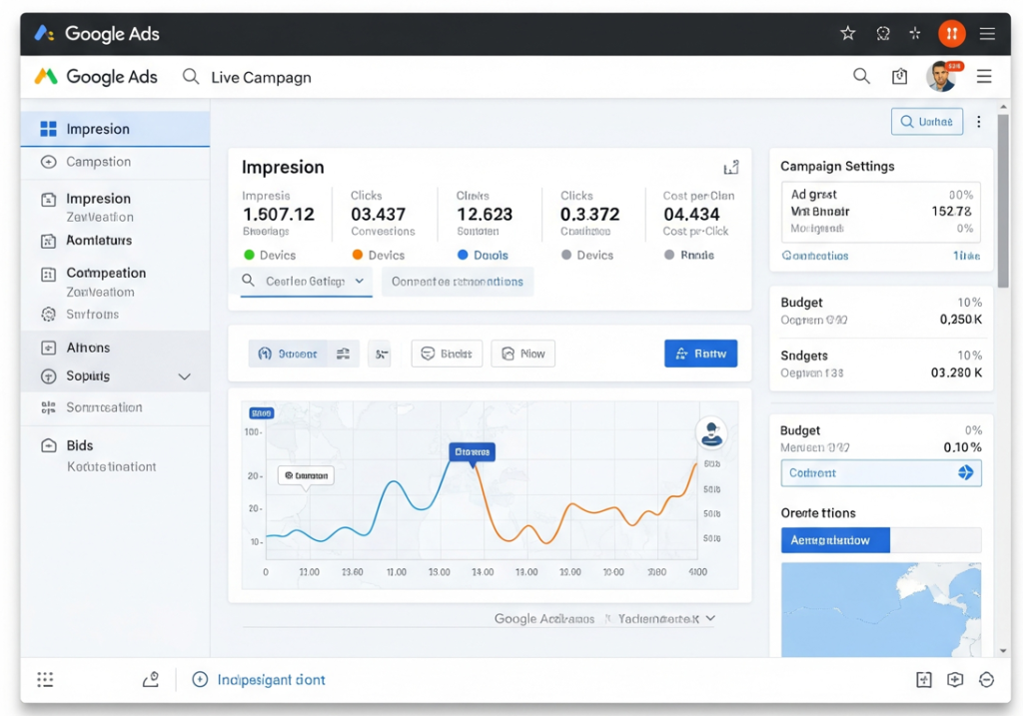This screenshot has width=1023, height=716.
Task: Click the 03.280 K Sndgets value
Action: (x=956, y=373)
